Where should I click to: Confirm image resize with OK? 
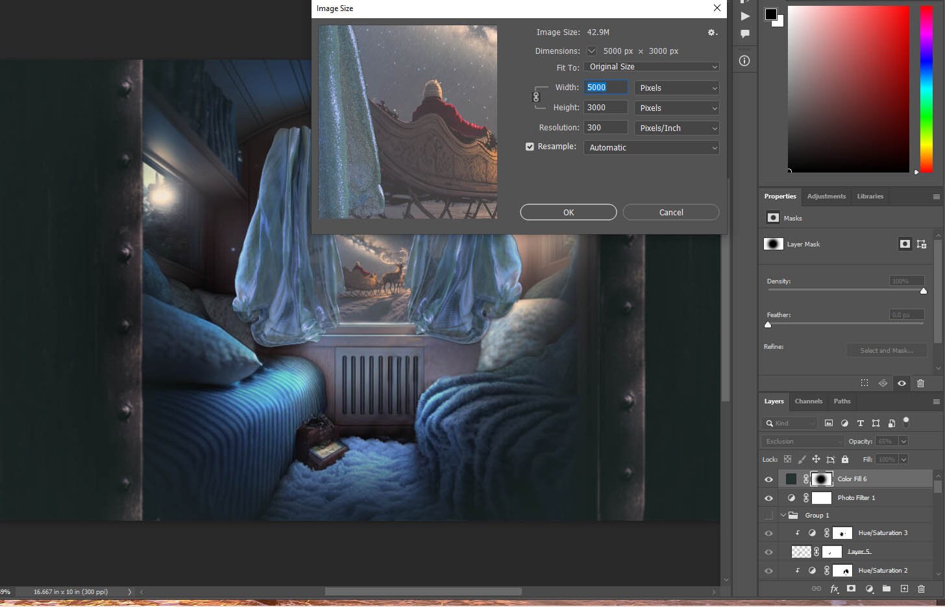568,212
